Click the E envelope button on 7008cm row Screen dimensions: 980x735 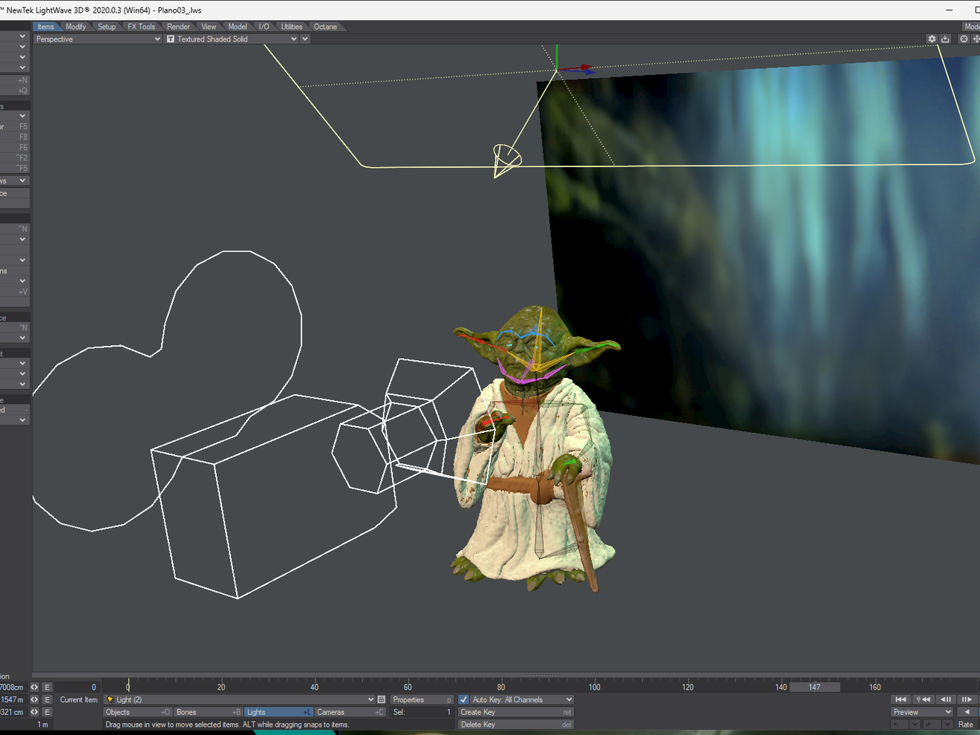(48, 687)
